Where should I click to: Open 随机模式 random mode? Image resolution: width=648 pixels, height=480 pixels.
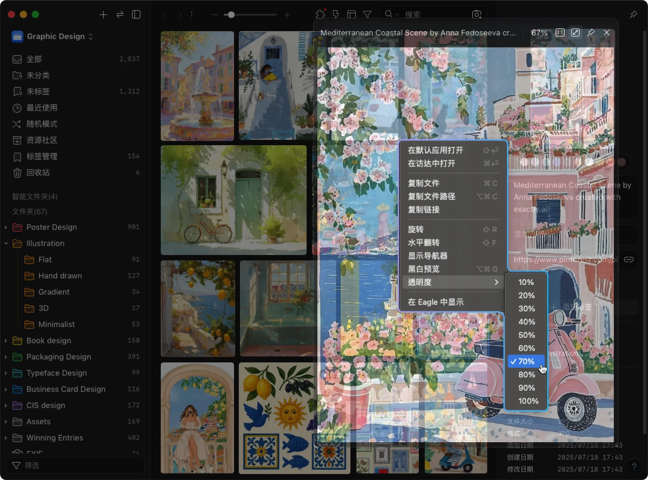click(76, 124)
